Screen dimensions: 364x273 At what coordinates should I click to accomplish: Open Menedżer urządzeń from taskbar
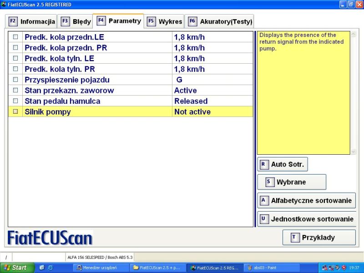click(101, 268)
